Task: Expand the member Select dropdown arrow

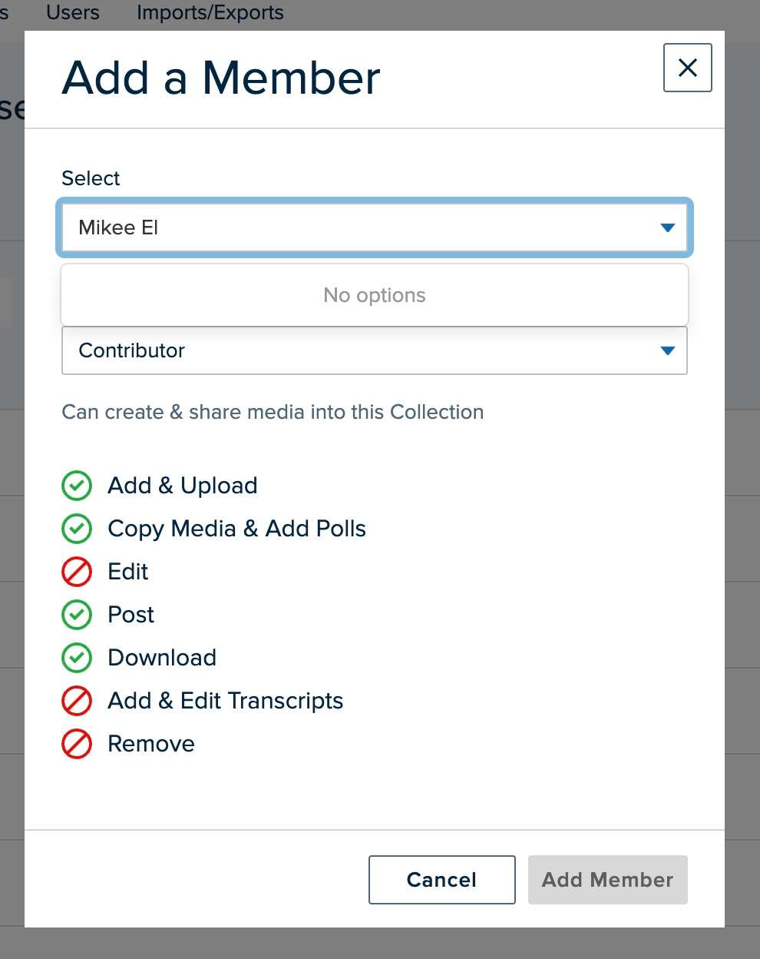Action: coord(667,227)
